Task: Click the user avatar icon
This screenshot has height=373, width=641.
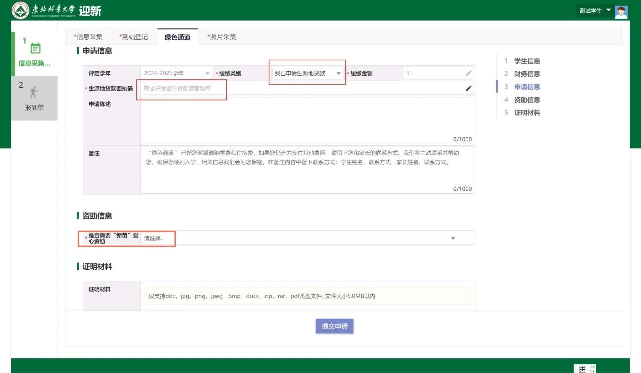Action: [621, 11]
